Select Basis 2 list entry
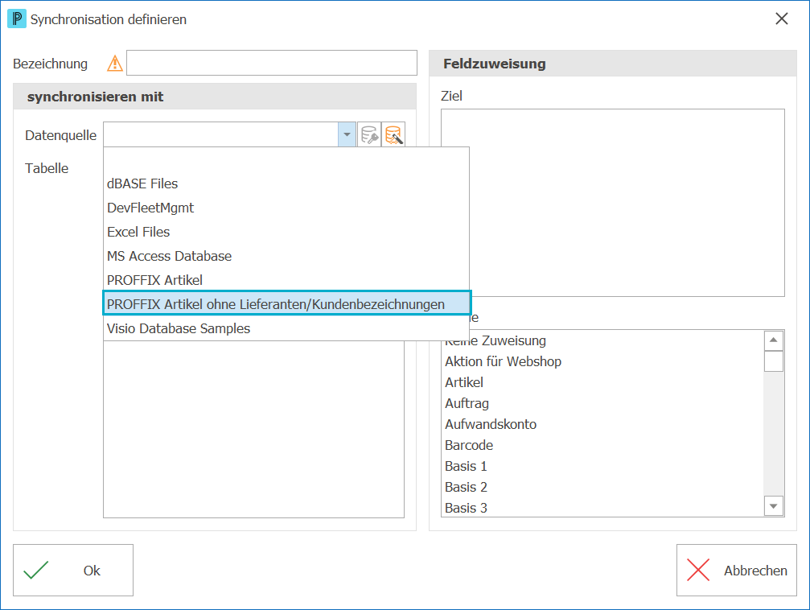810x610 pixels. pos(603,487)
